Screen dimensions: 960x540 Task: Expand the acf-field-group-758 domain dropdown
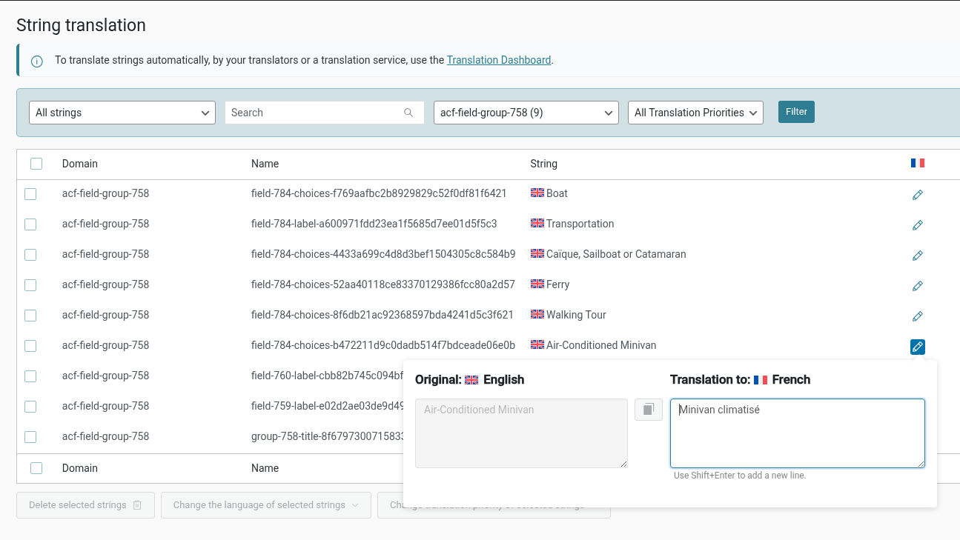(x=526, y=113)
